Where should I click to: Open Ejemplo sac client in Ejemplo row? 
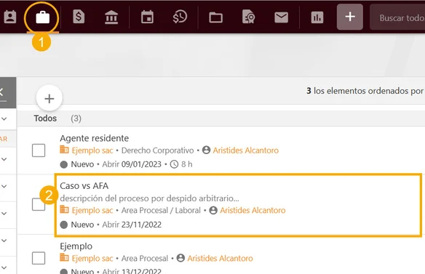(x=92, y=258)
